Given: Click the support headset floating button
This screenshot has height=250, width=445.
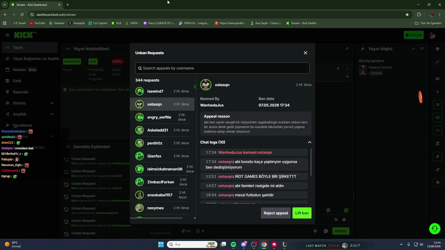Looking at the screenshot, I should click(435, 228).
